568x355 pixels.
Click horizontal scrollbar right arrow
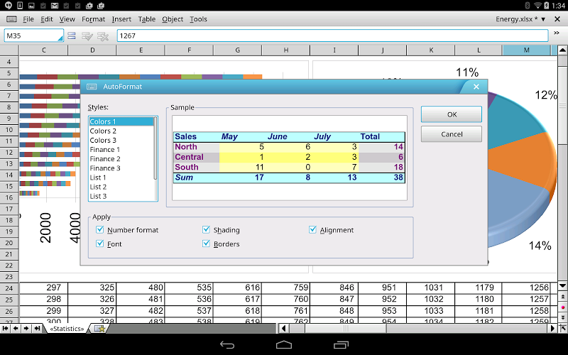pos(552,329)
